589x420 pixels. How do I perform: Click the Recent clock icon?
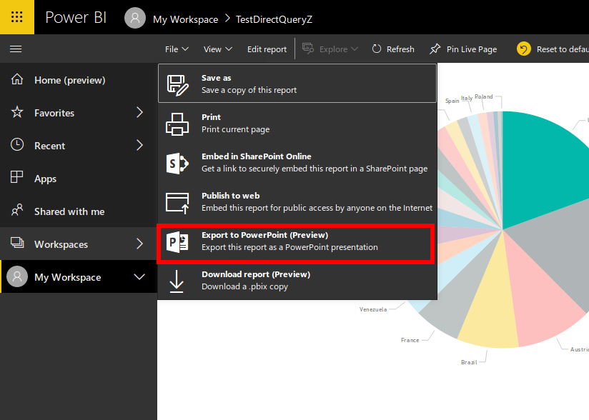(17, 145)
